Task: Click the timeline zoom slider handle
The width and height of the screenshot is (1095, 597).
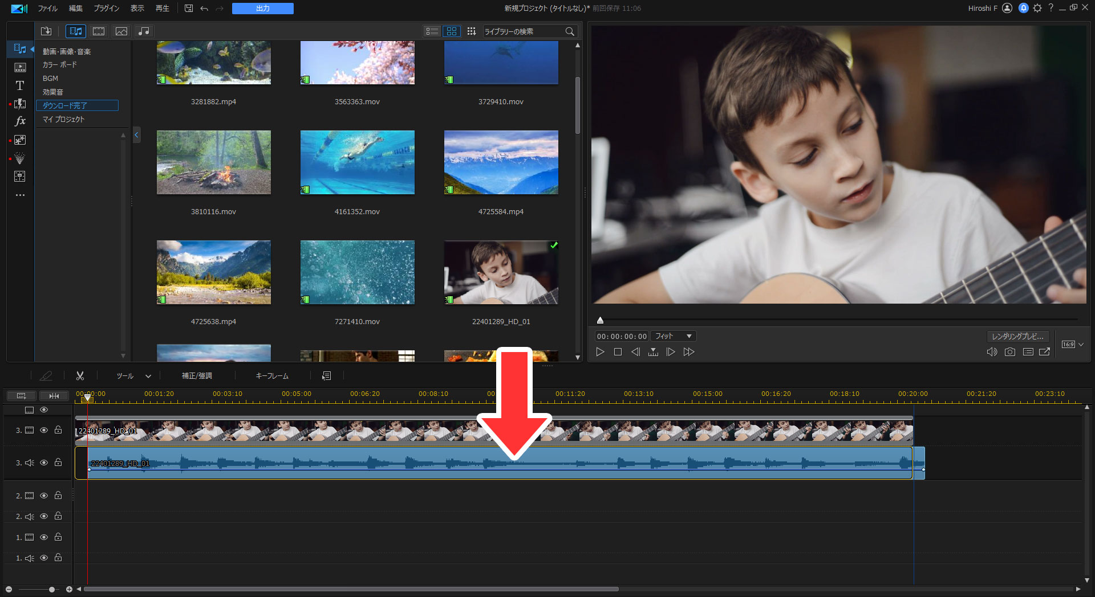Action: pos(52,589)
